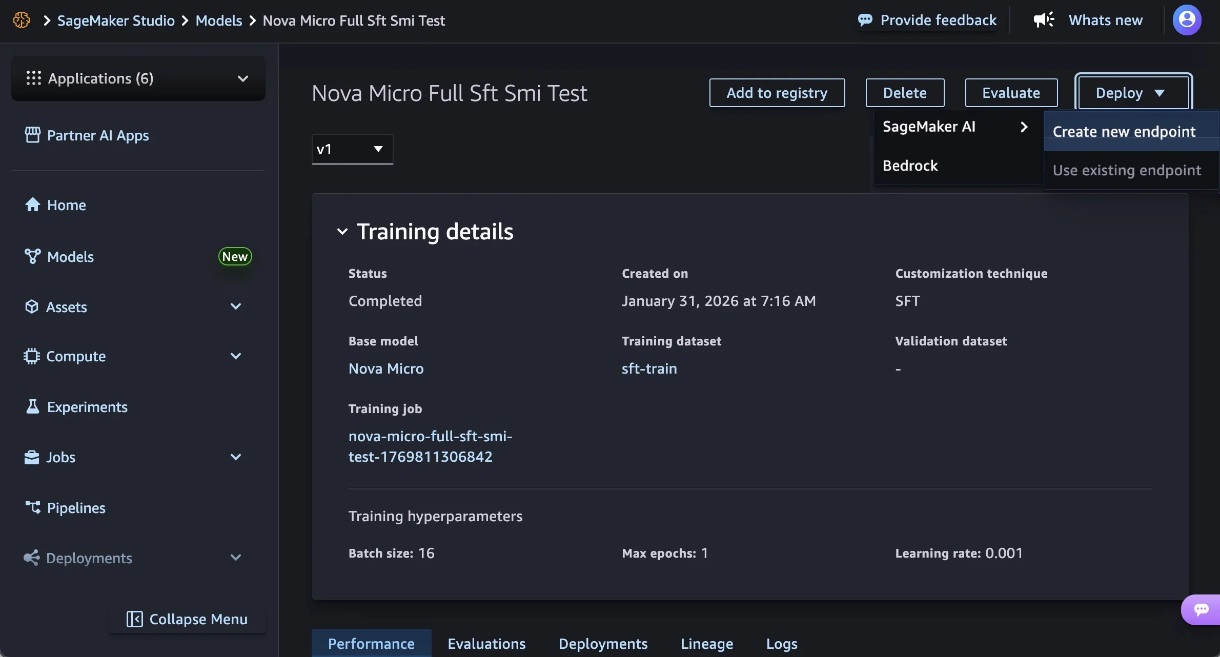
Task: Select Bedrock from the Deploy menu
Action: point(910,165)
